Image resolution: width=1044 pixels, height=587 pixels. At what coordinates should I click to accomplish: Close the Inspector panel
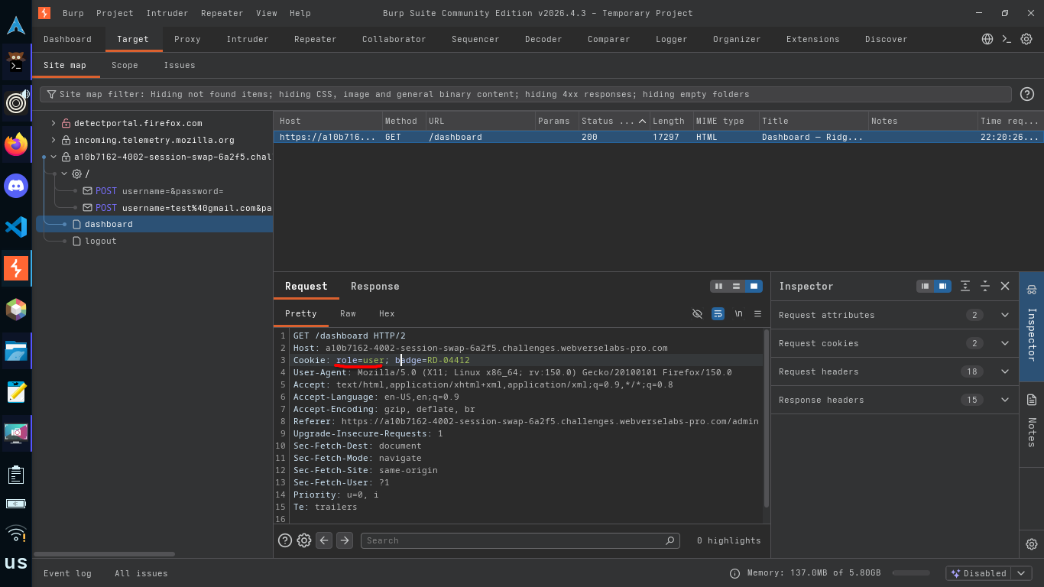tap(1005, 286)
